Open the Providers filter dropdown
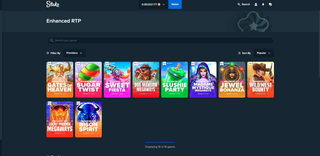 (74, 53)
